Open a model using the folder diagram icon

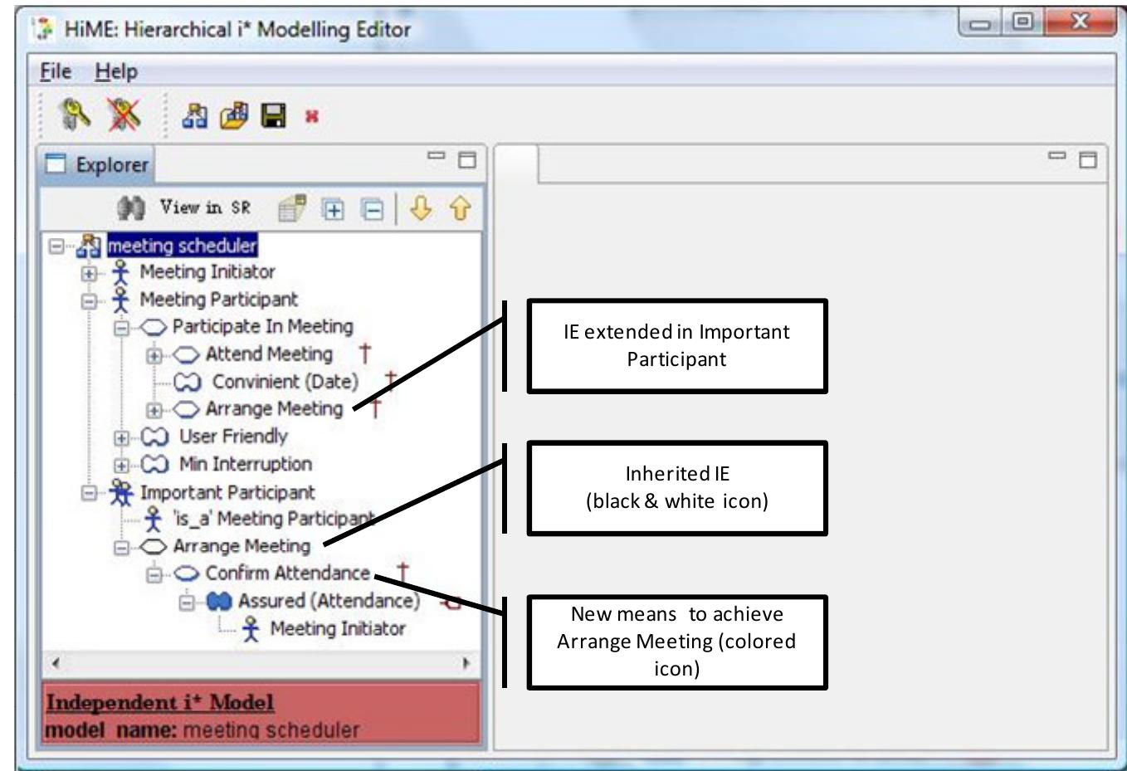[x=234, y=115]
